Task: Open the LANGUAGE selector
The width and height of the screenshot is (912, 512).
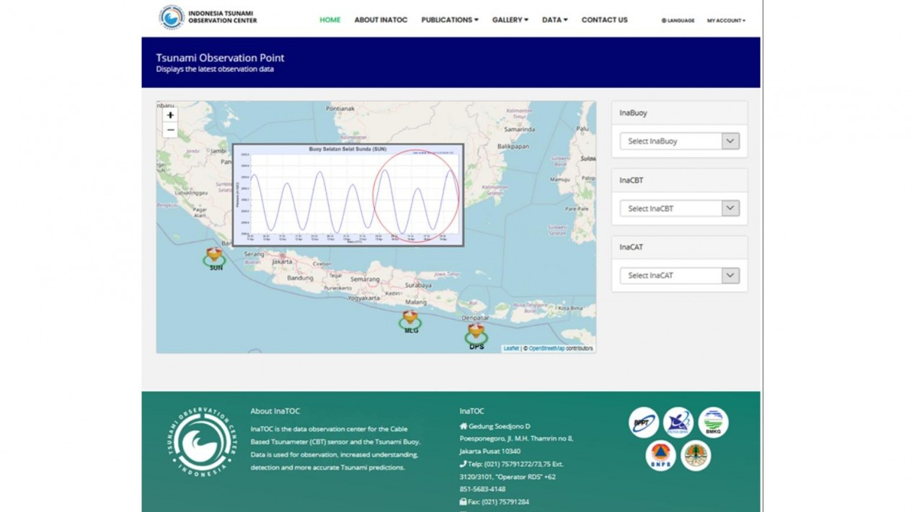Action: pyautogui.click(x=678, y=21)
